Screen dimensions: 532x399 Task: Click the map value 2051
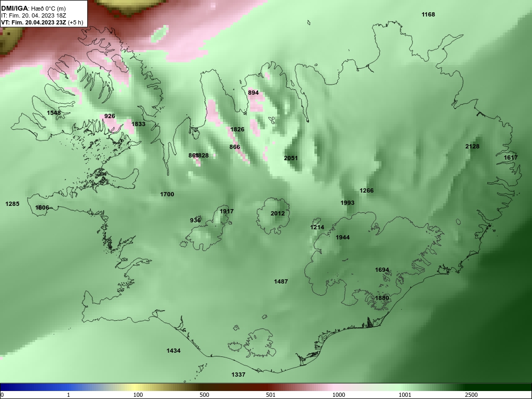tap(291, 158)
